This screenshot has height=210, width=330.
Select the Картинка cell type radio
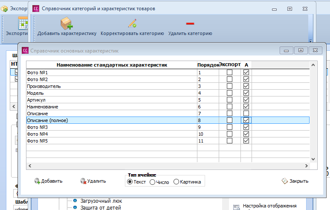coord(176,181)
